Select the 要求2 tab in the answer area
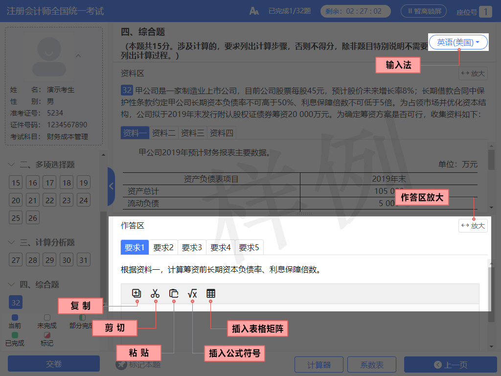The height and width of the screenshot is (376, 501). (x=163, y=247)
